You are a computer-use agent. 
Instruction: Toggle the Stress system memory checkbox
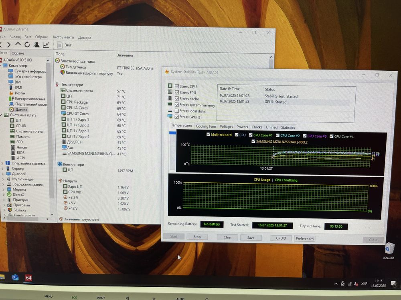click(x=177, y=104)
